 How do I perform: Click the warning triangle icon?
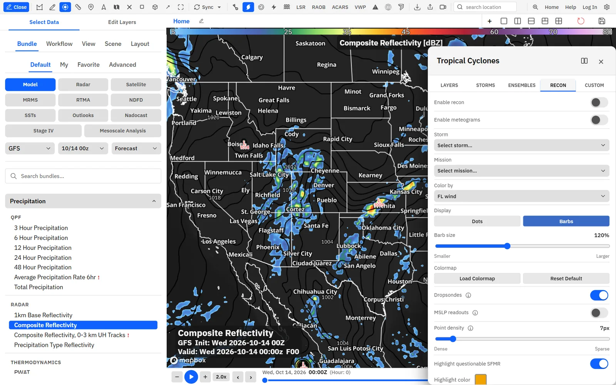pos(375,7)
